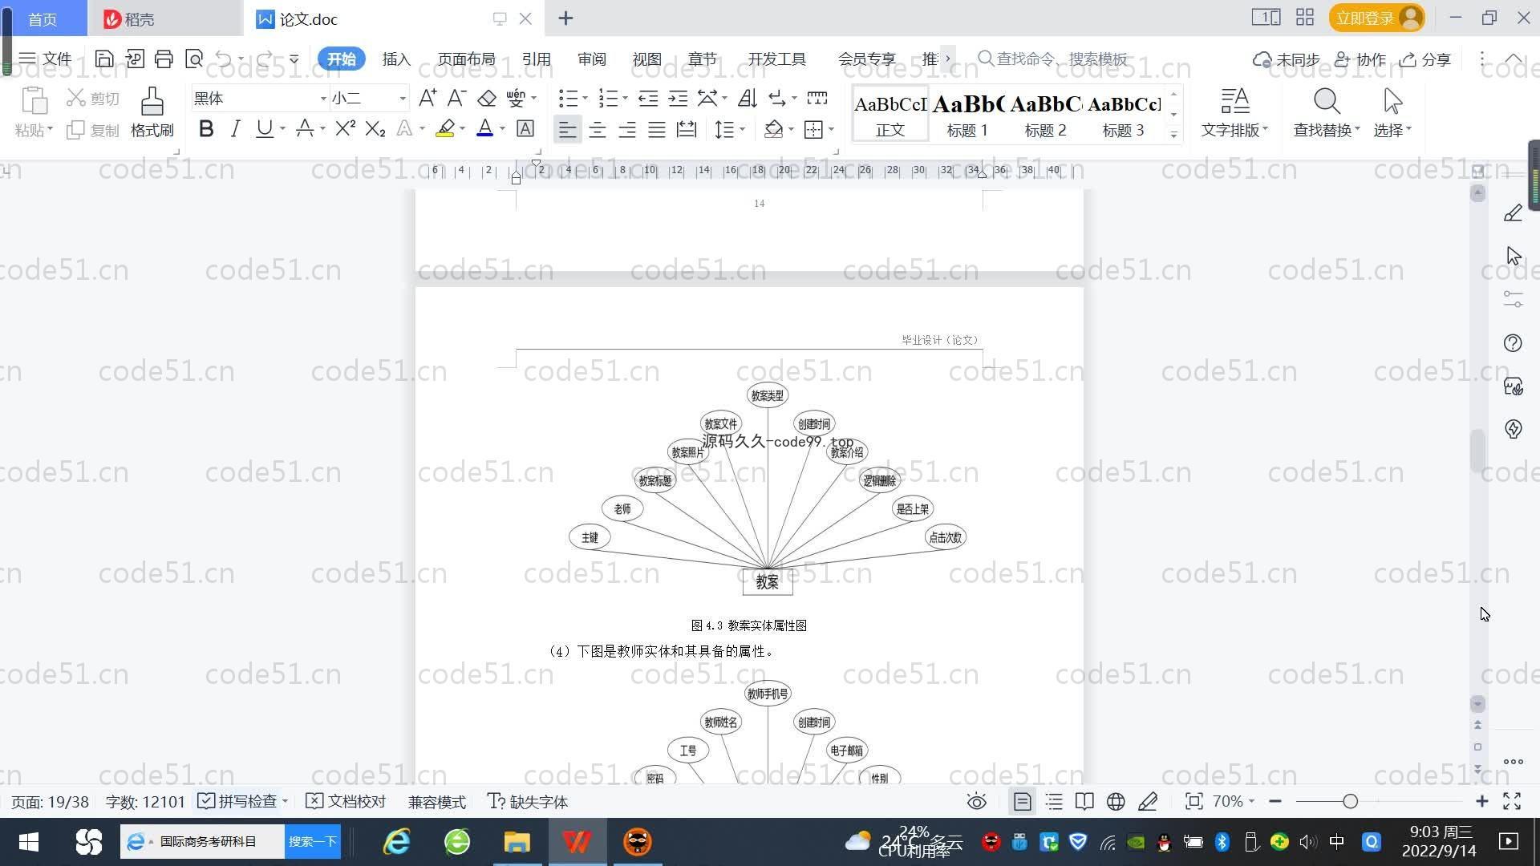The width and height of the screenshot is (1540, 866).
Task: Click the distributed alignment icon
Action: 687,129
